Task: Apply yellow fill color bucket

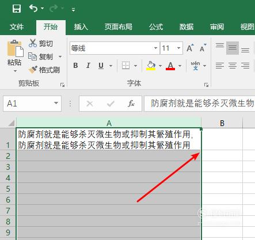Action: (151, 66)
